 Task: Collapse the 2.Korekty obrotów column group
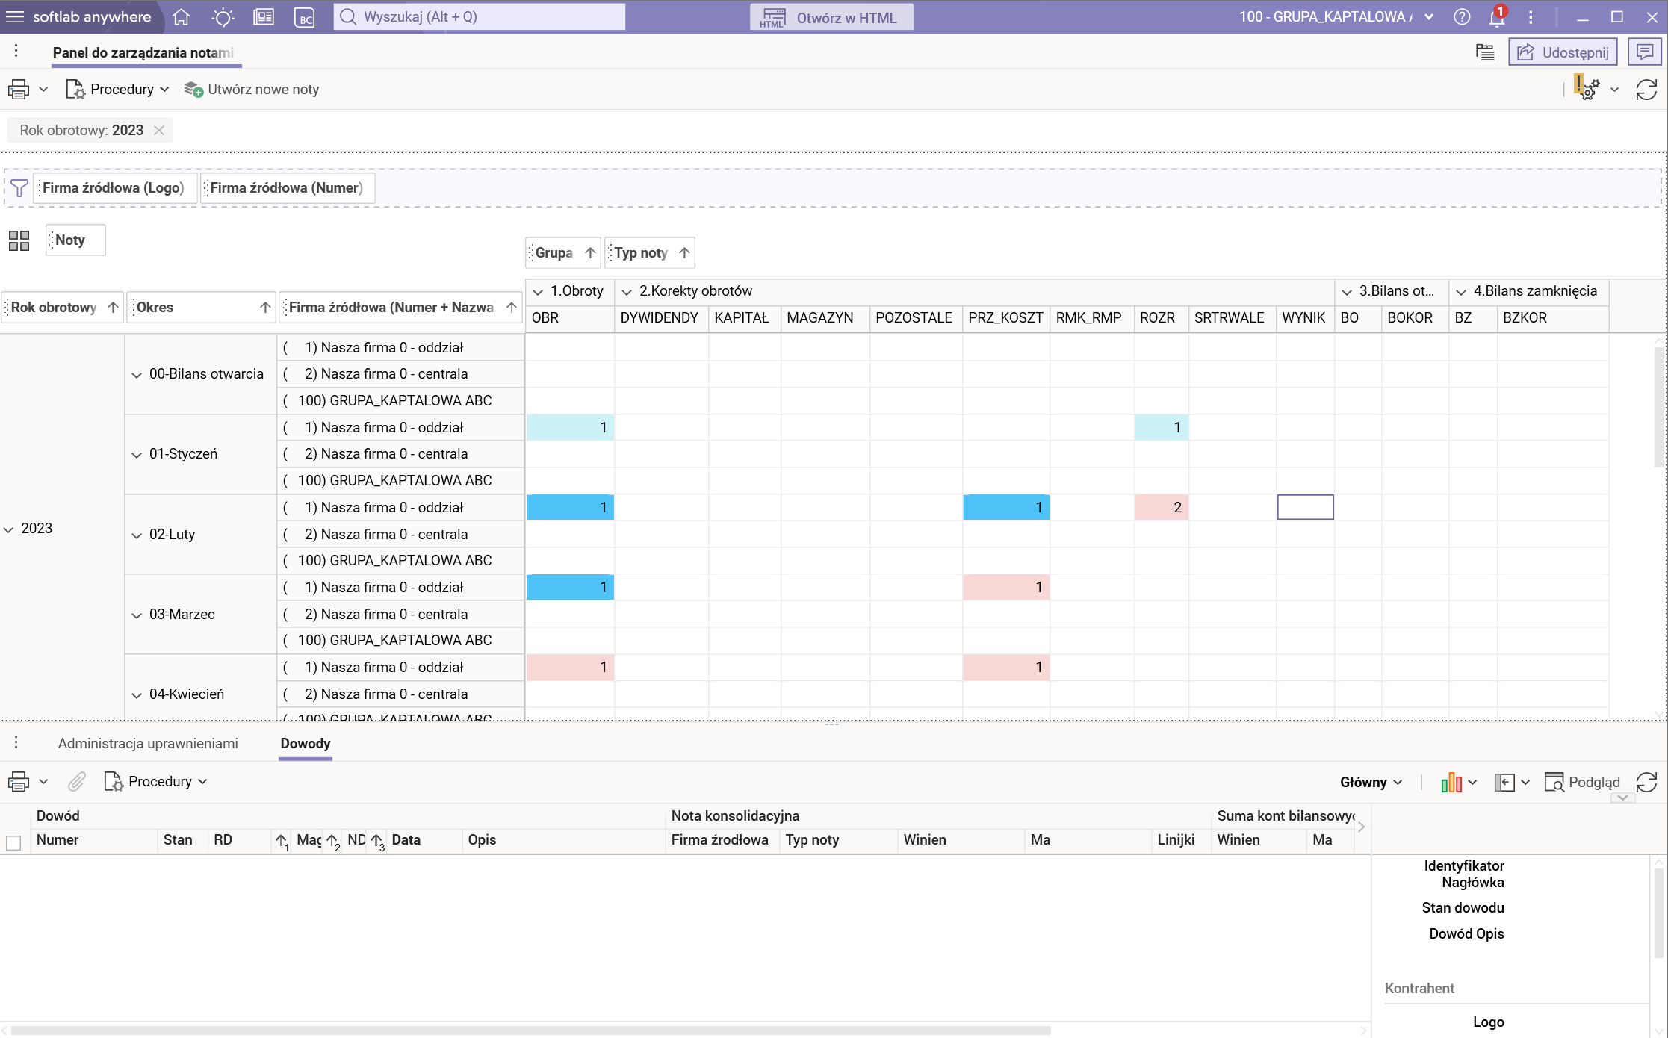tap(627, 292)
